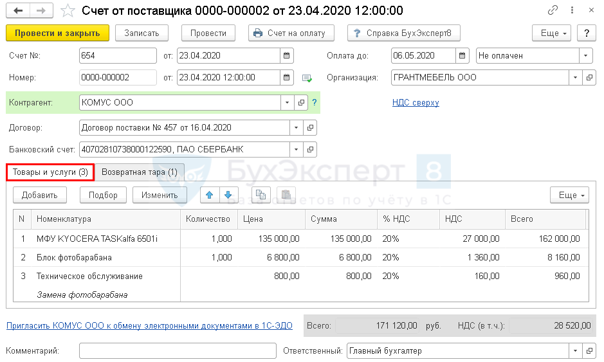Open the НДС сверху link

416,102
